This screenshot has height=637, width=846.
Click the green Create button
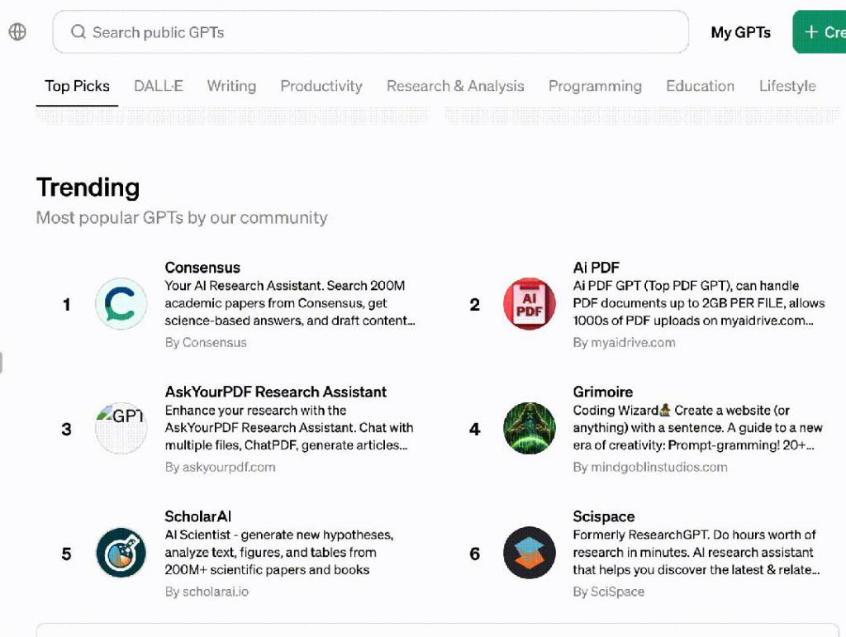(819, 32)
